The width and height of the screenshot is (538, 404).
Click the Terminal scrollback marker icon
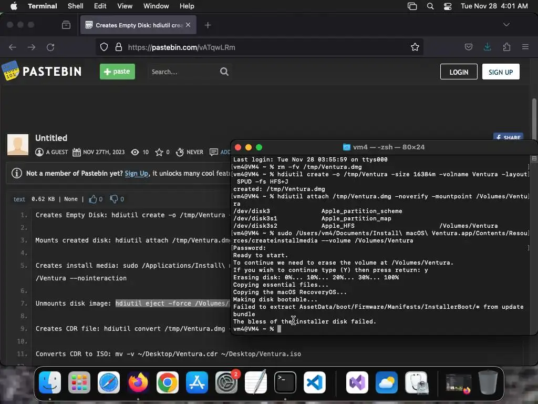tap(534, 159)
